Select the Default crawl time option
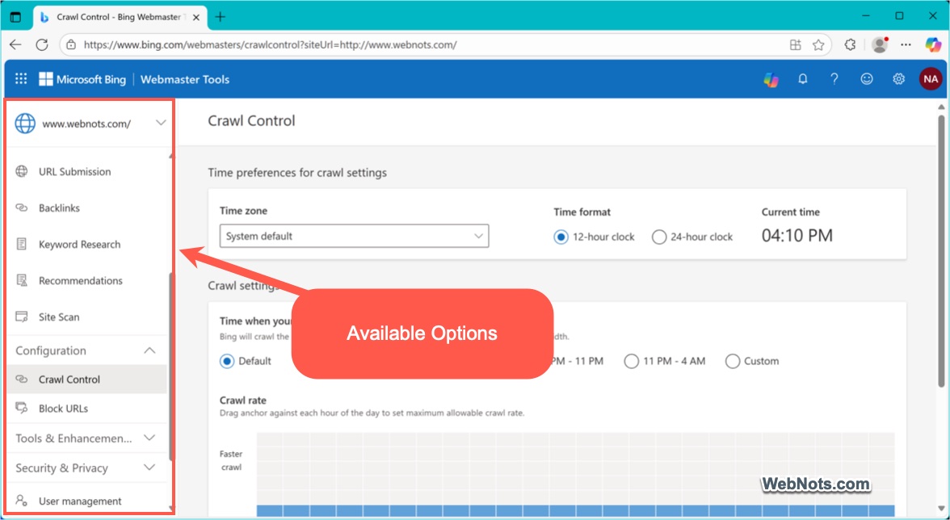Screen dimensions: 950x520 (x=227, y=362)
